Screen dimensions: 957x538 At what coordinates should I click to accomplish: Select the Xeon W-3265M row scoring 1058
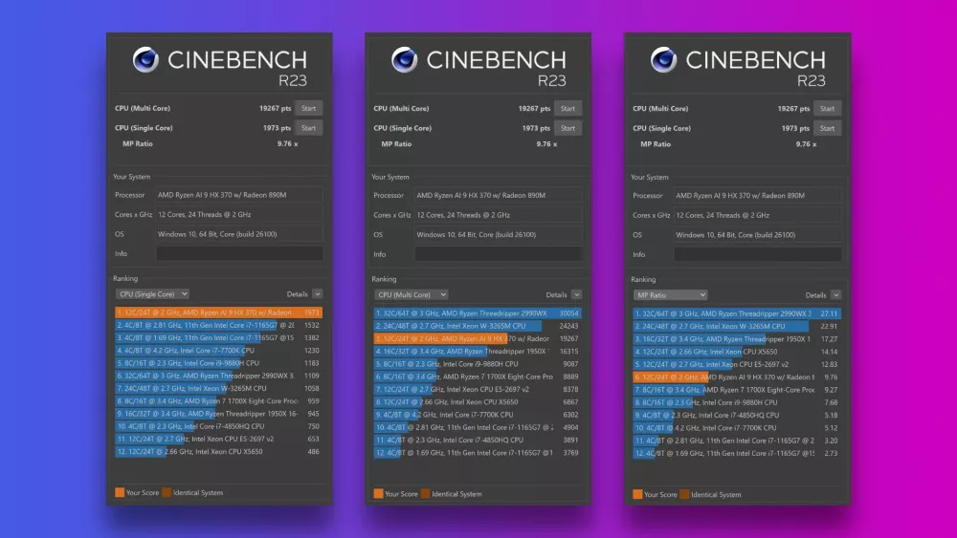point(218,388)
